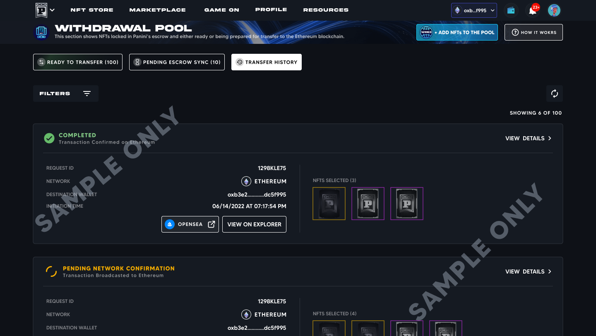Image resolution: width=596 pixels, height=336 pixels.
Task: Click the destination wallet address in Pending card
Action: pos(257,328)
